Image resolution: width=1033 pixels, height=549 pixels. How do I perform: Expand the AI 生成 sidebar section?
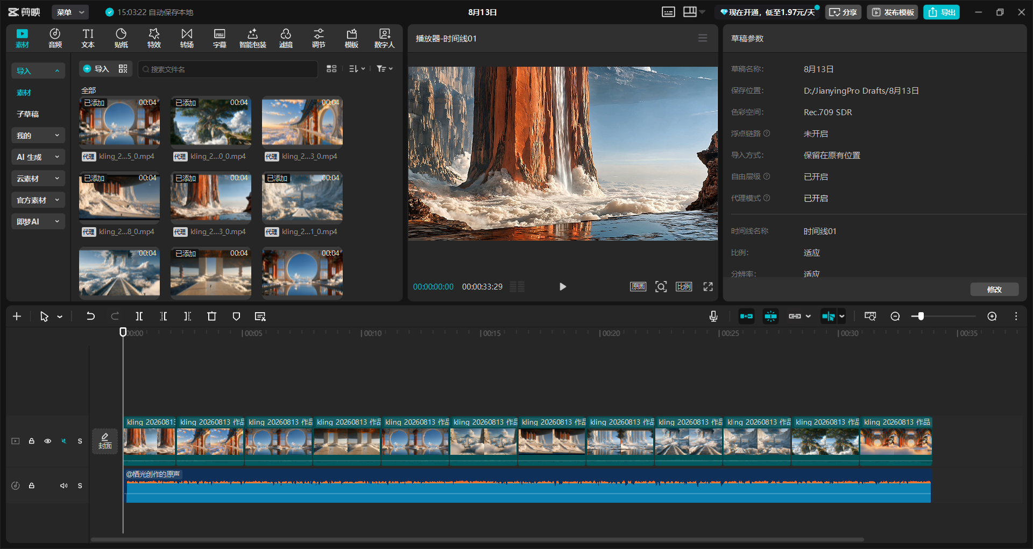(38, 157)
